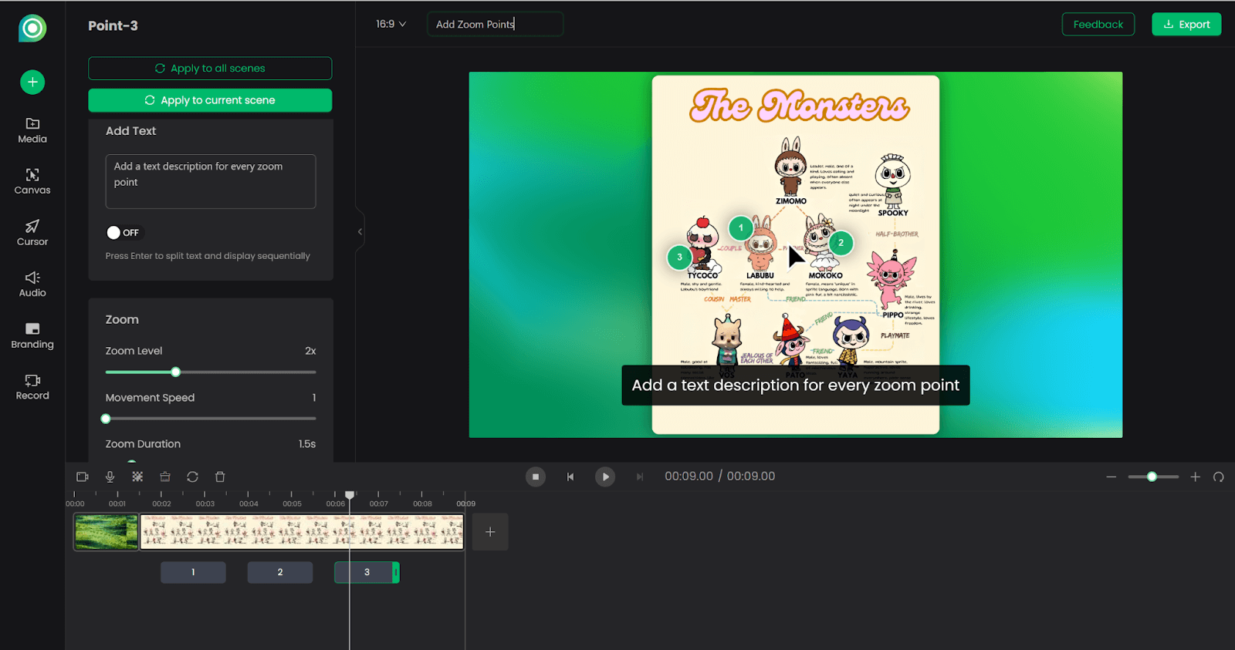Viewport: 1235px width, 650px height.
Task: Select the Monsters clip in timeline
Action: click(302, 532)
